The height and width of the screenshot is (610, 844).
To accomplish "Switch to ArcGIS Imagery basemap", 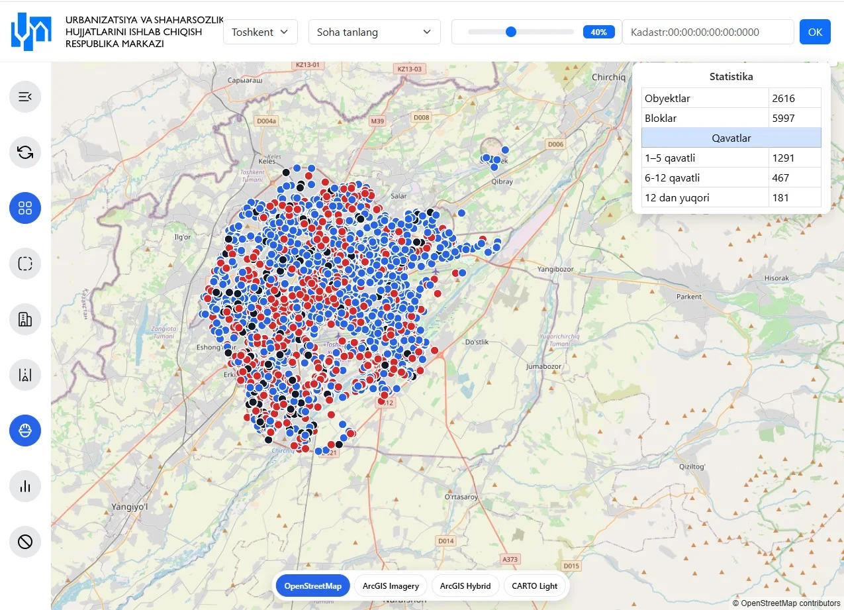I will pyautogui.click(x=390, y=585).
